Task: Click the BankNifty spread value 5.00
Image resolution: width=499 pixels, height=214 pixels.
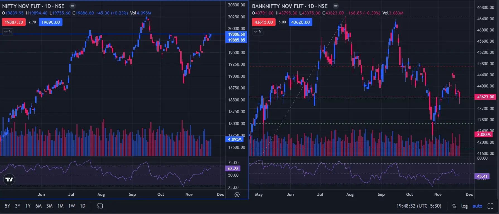Action: 282,22
